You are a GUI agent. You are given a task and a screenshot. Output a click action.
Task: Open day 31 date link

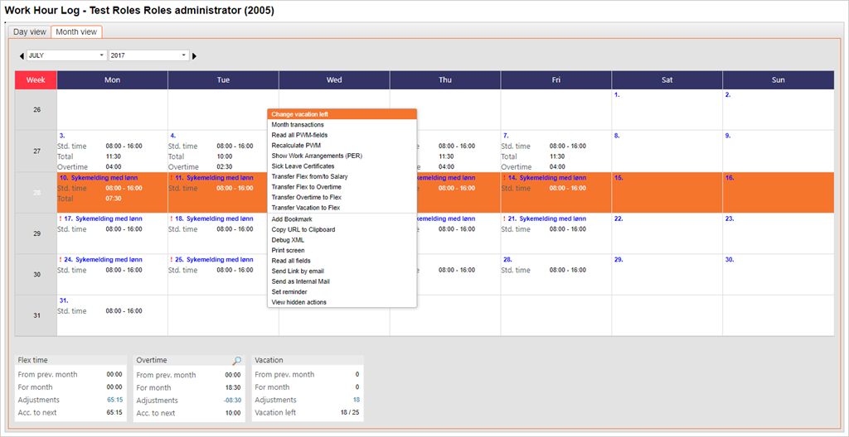[63, 300]
